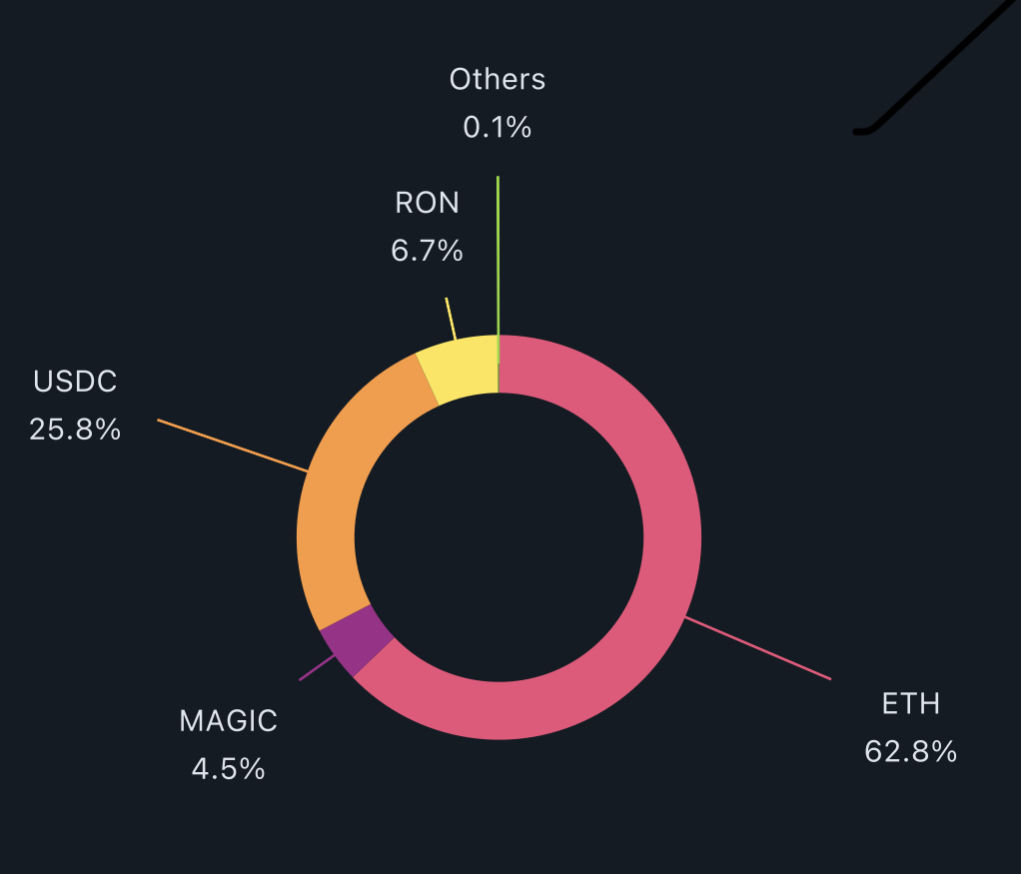This screenshot has height=874, width=1021.
Task: Select the 6.7% value under RON
Action: tap(427, 251)
